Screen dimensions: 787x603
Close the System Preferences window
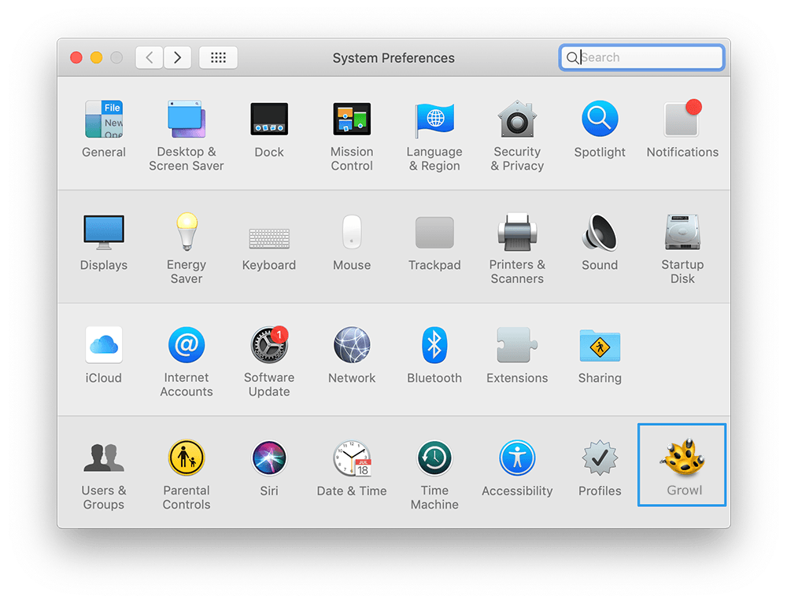(76, 57)
